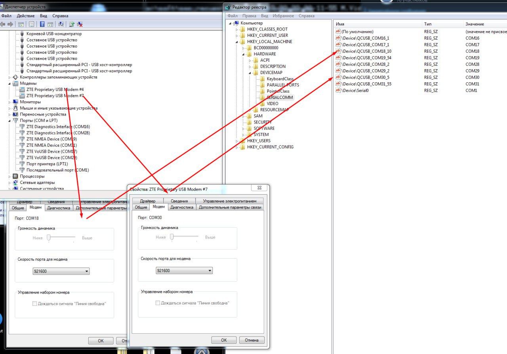Click the KeyboardClass folder icon
The height and width of the screenshot is (354, 507).
point(263,79)
